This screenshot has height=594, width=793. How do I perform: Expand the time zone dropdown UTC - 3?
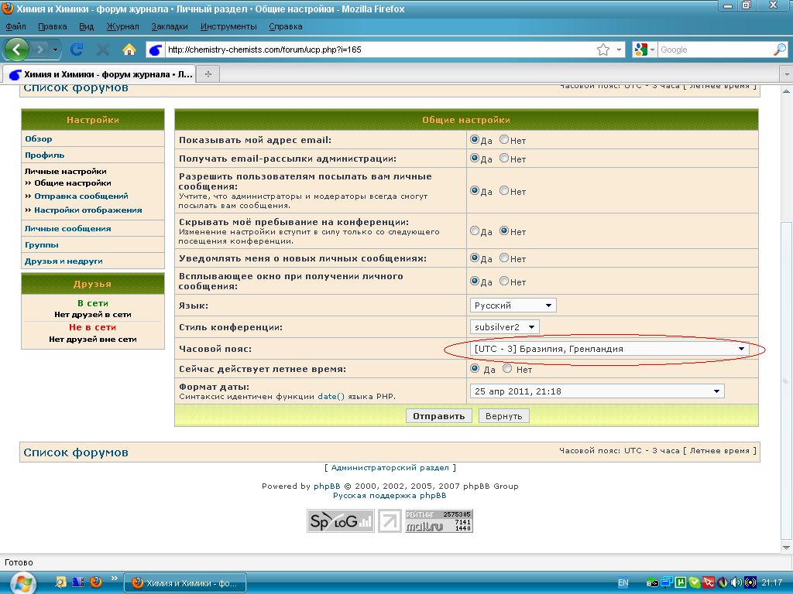click(609, 349)
